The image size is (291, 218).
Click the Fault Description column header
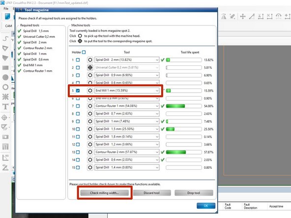(x=251, y=206)
